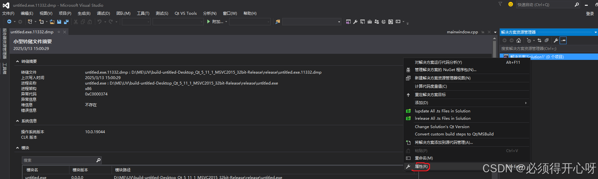The image size is (598, 179).
Task: Collapse the 模块 section
Action: pyautogui.click(x=18, y=148)
